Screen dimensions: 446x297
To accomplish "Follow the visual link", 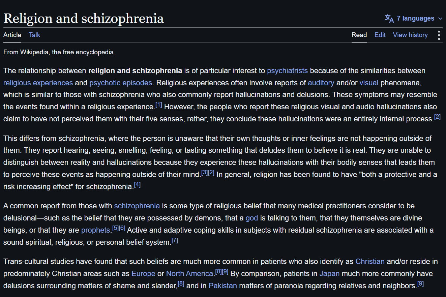I will (x=369, y=83).
